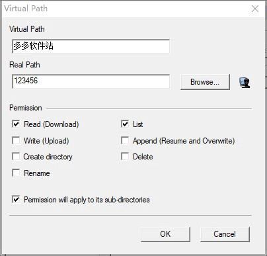Click the Virtual Path title bar text

[26, 9]
